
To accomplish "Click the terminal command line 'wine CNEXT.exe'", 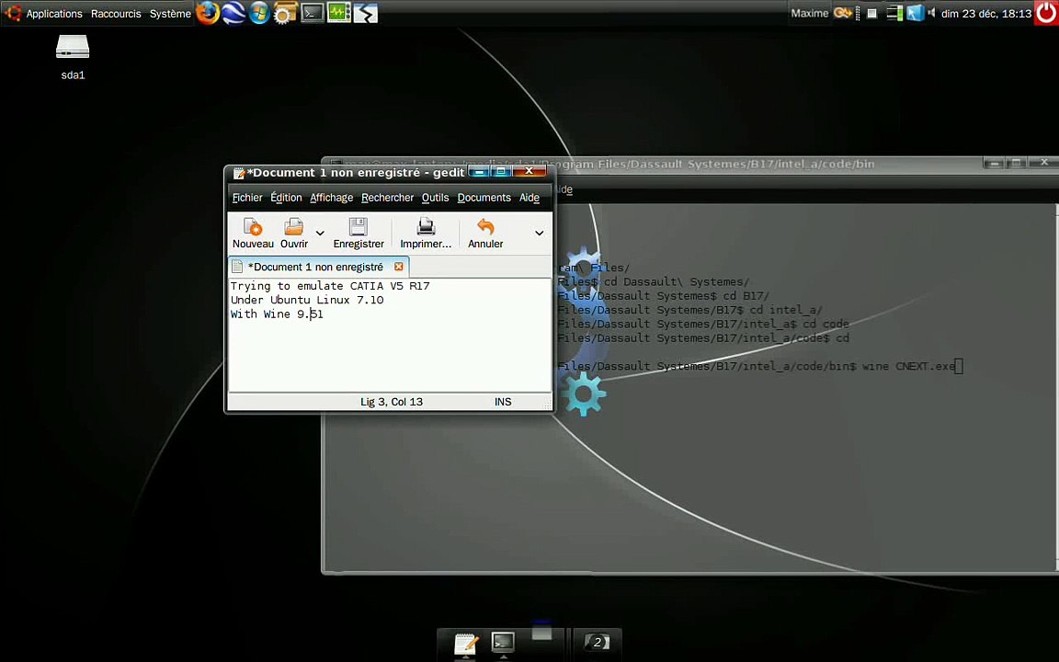I will (x=908, y=366).
